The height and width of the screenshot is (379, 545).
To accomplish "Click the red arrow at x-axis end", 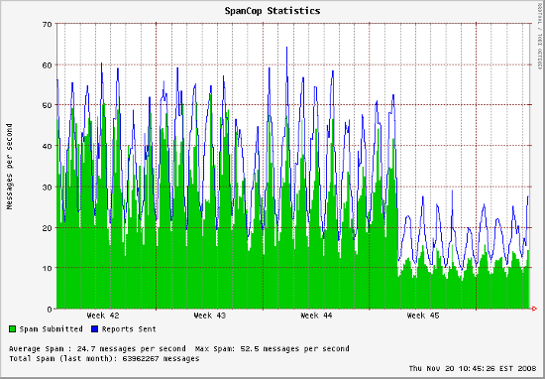I will click(534, 309).
